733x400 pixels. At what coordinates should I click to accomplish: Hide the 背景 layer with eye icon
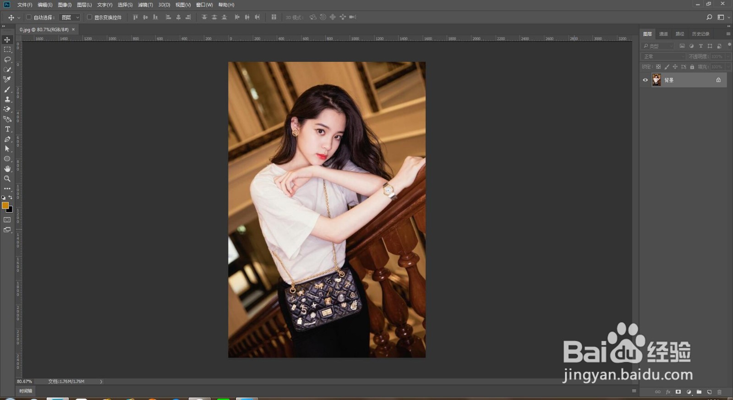pos(645,80)
